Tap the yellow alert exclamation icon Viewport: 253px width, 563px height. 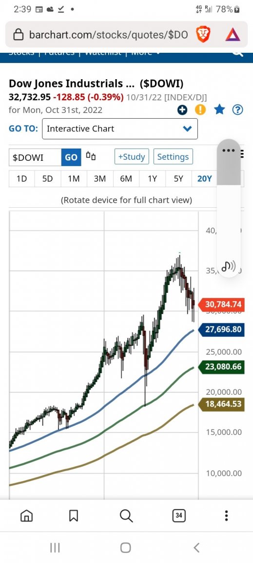[201, 110]
